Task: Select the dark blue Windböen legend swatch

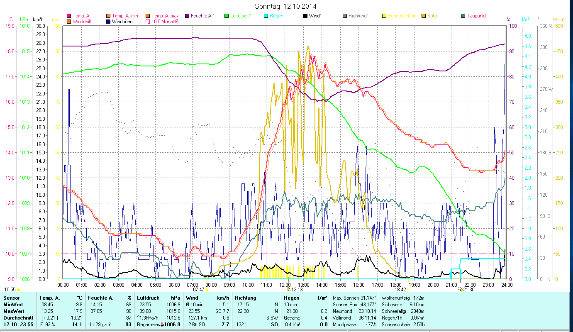Action: tap(109, 21)
